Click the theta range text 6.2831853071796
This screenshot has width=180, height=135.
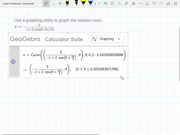click(104, 69)
